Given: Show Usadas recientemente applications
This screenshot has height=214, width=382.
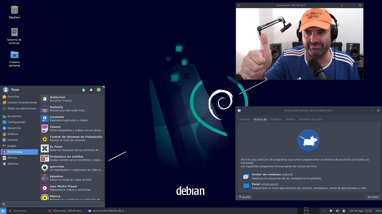Looking at the screenshot, I should click(19, 103).
